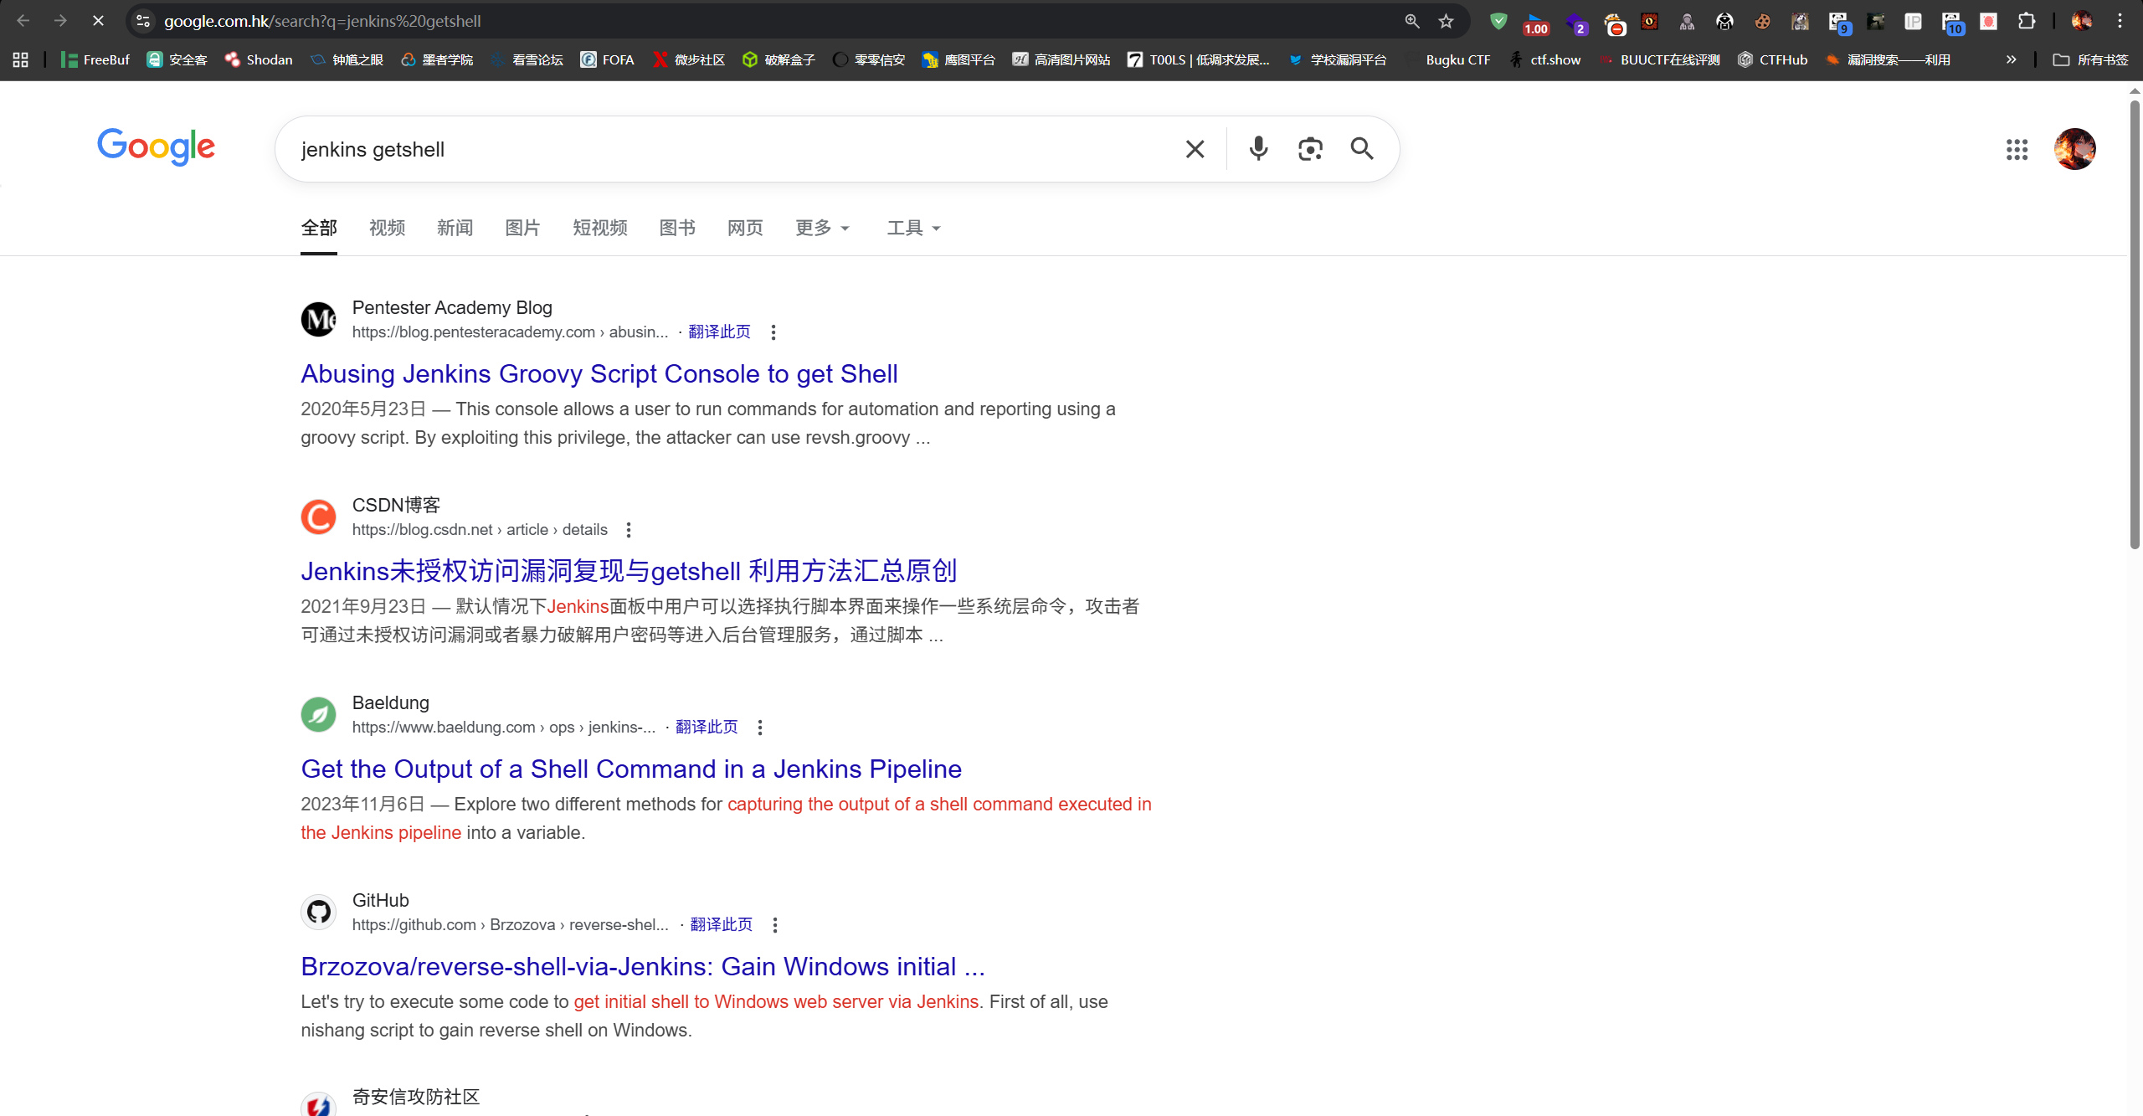The width and height of the screenshot is (2143, 1116).
Task: Open the Shodan bookmark
Action: [x=258, y=59]
